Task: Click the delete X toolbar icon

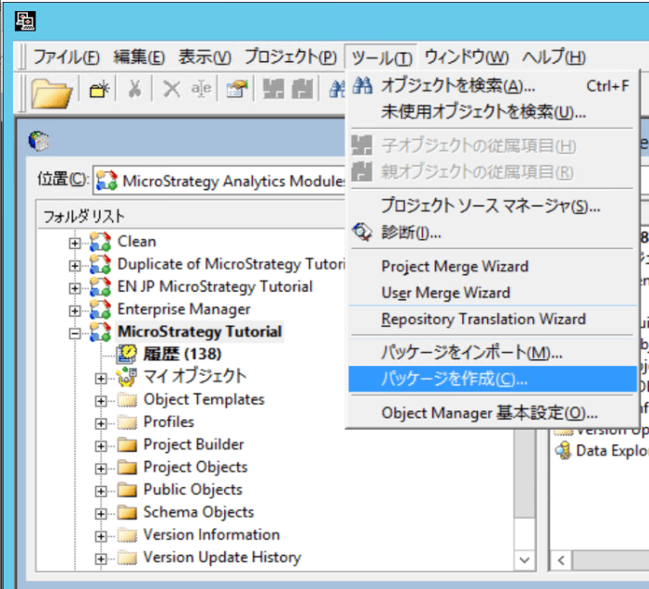Action: coord(171,89)
